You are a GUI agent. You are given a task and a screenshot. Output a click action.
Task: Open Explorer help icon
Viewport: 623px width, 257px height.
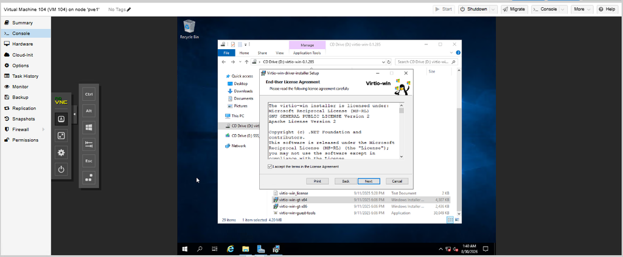pos(459,53)
